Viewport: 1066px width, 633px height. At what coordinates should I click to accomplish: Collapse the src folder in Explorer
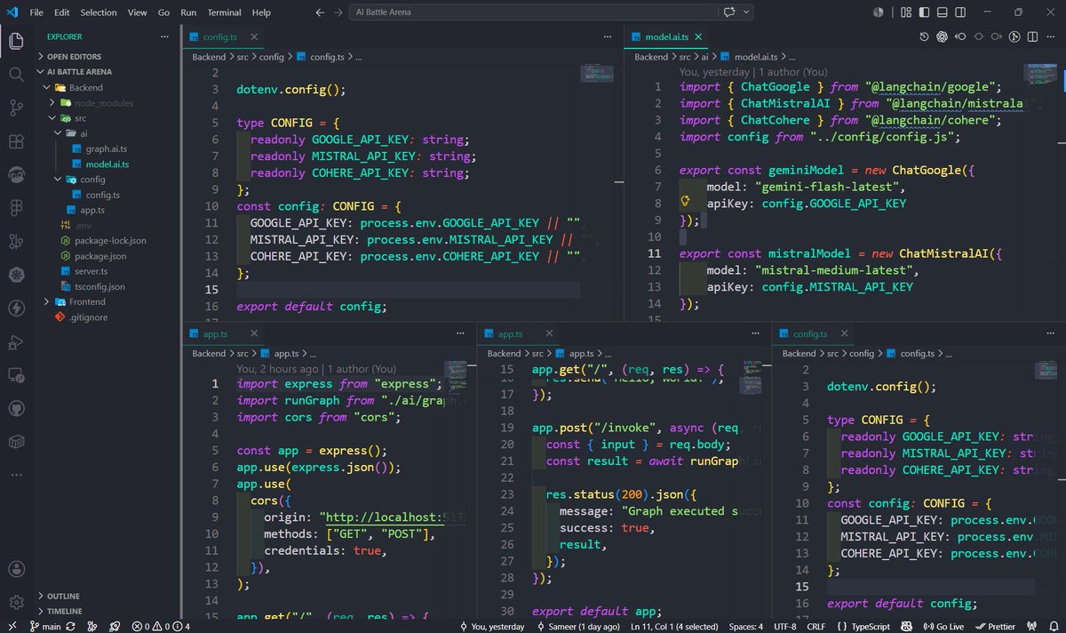79,118
